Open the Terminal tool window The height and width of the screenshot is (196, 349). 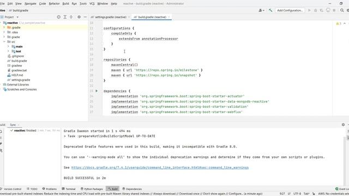(69, 189)
